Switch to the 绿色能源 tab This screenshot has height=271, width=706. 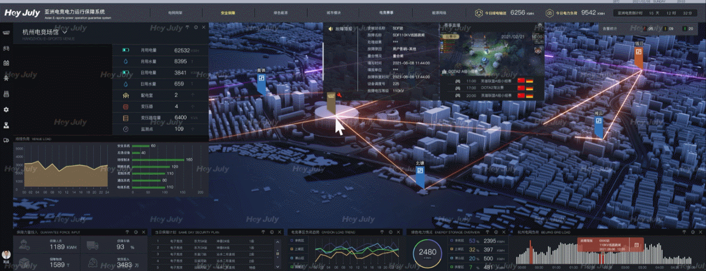click(280, 13)
